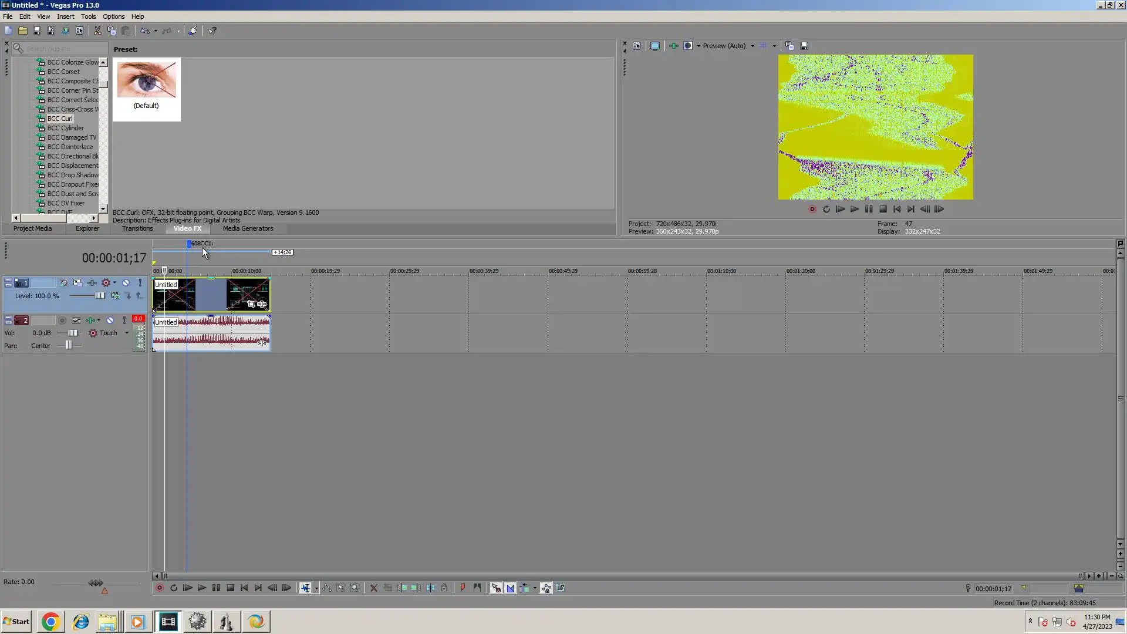Click Insert Marker in timeline toolbar
The width and height of the screenshot is (1127, 634).
463,588
